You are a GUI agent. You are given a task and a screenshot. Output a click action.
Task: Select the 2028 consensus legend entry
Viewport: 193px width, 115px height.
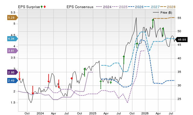168,7
